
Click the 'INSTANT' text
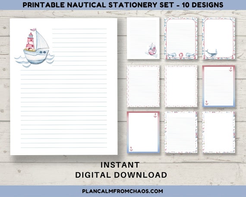click(120, 165)
